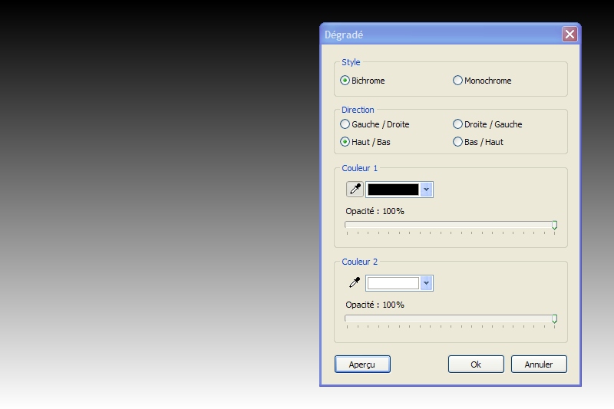Click the Couleur 2 Opacité : 100% label
The width and height of the screenshot is (614, 409).
click(375, 305)
